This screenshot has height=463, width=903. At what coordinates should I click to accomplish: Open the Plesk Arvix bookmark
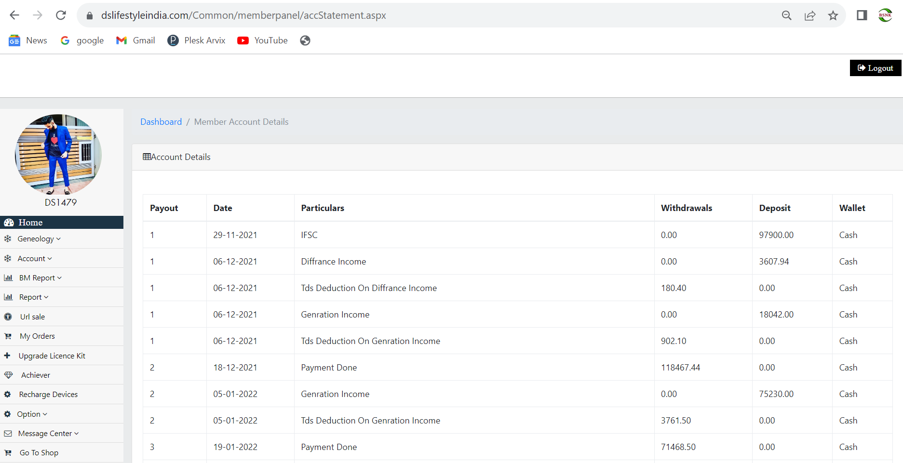pos(196,40)
